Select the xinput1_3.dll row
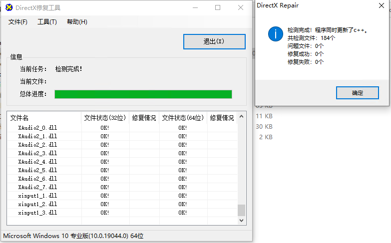The width and height of the screenshot is (391, 243). (122, 213)
